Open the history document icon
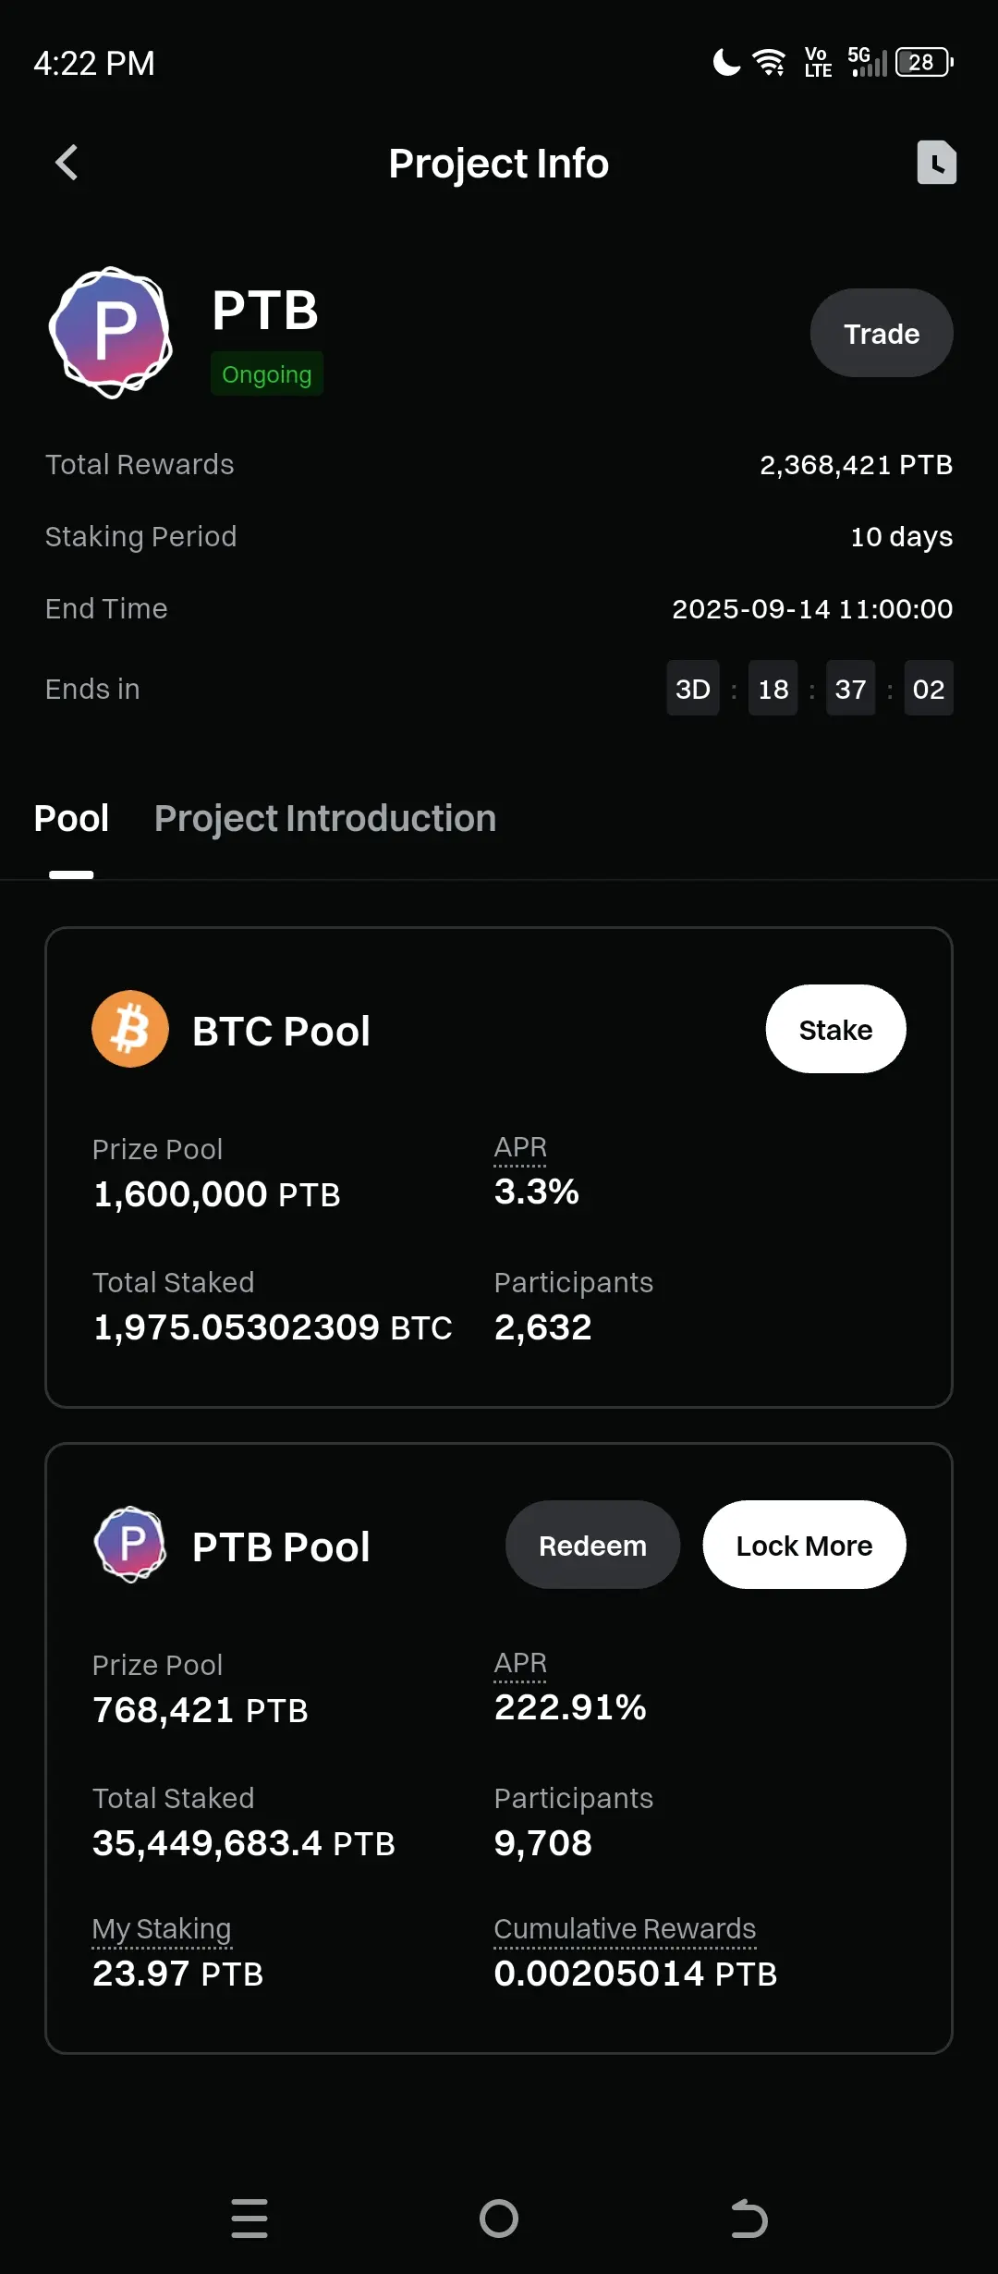The image size is (998, 2274). [936, 163]
